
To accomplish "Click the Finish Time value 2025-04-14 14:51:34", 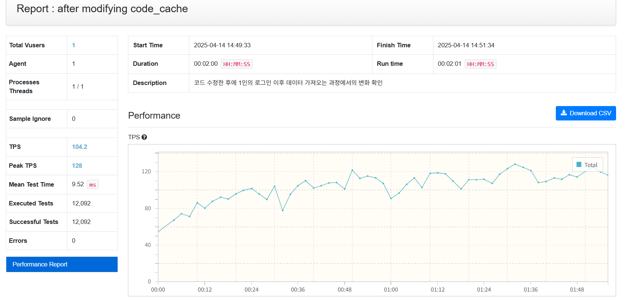I will (466, 45).
